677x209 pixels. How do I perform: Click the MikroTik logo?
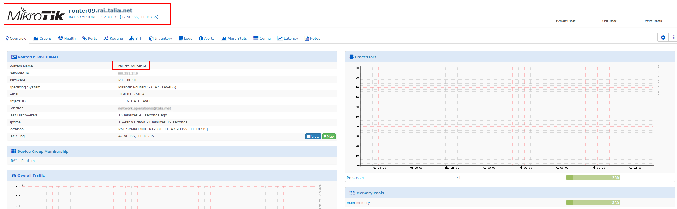pyautogui.click(x=36, y=14)
